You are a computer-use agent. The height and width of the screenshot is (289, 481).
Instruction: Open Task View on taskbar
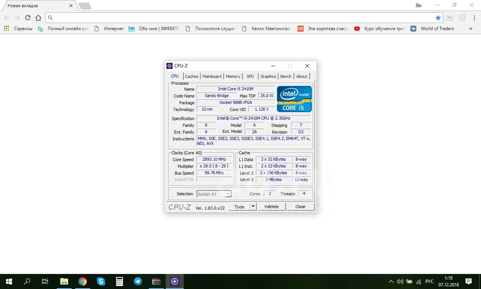[x=45, y=281]
